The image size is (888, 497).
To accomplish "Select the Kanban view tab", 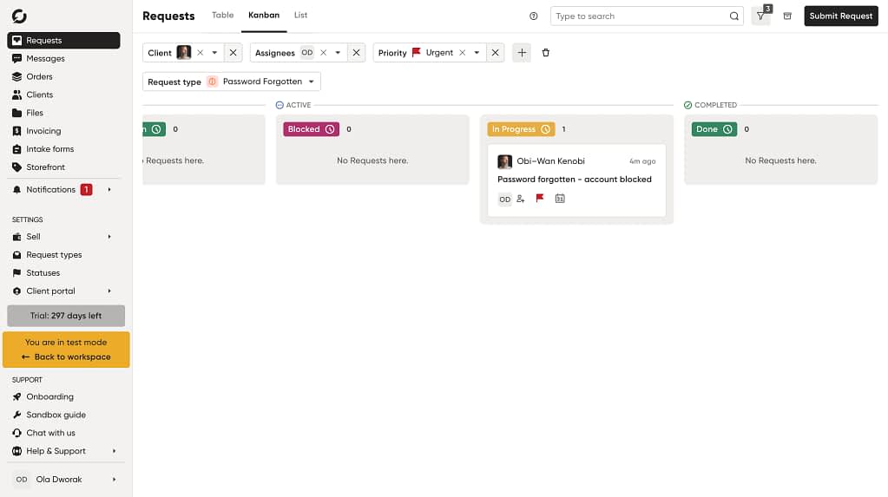I will point(264,16).
